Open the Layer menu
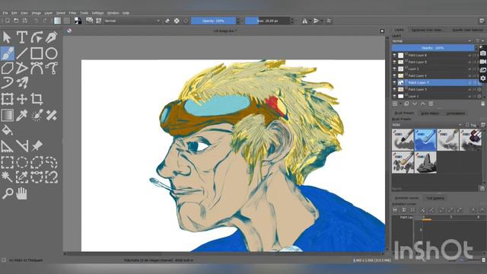487x274 pixels. tap(48, 13)
